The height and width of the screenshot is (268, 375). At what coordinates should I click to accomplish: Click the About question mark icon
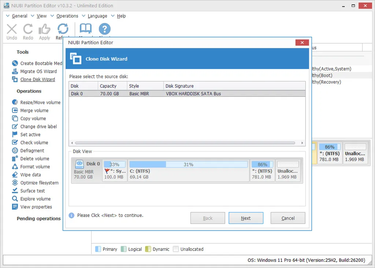(x=104, y=29)
